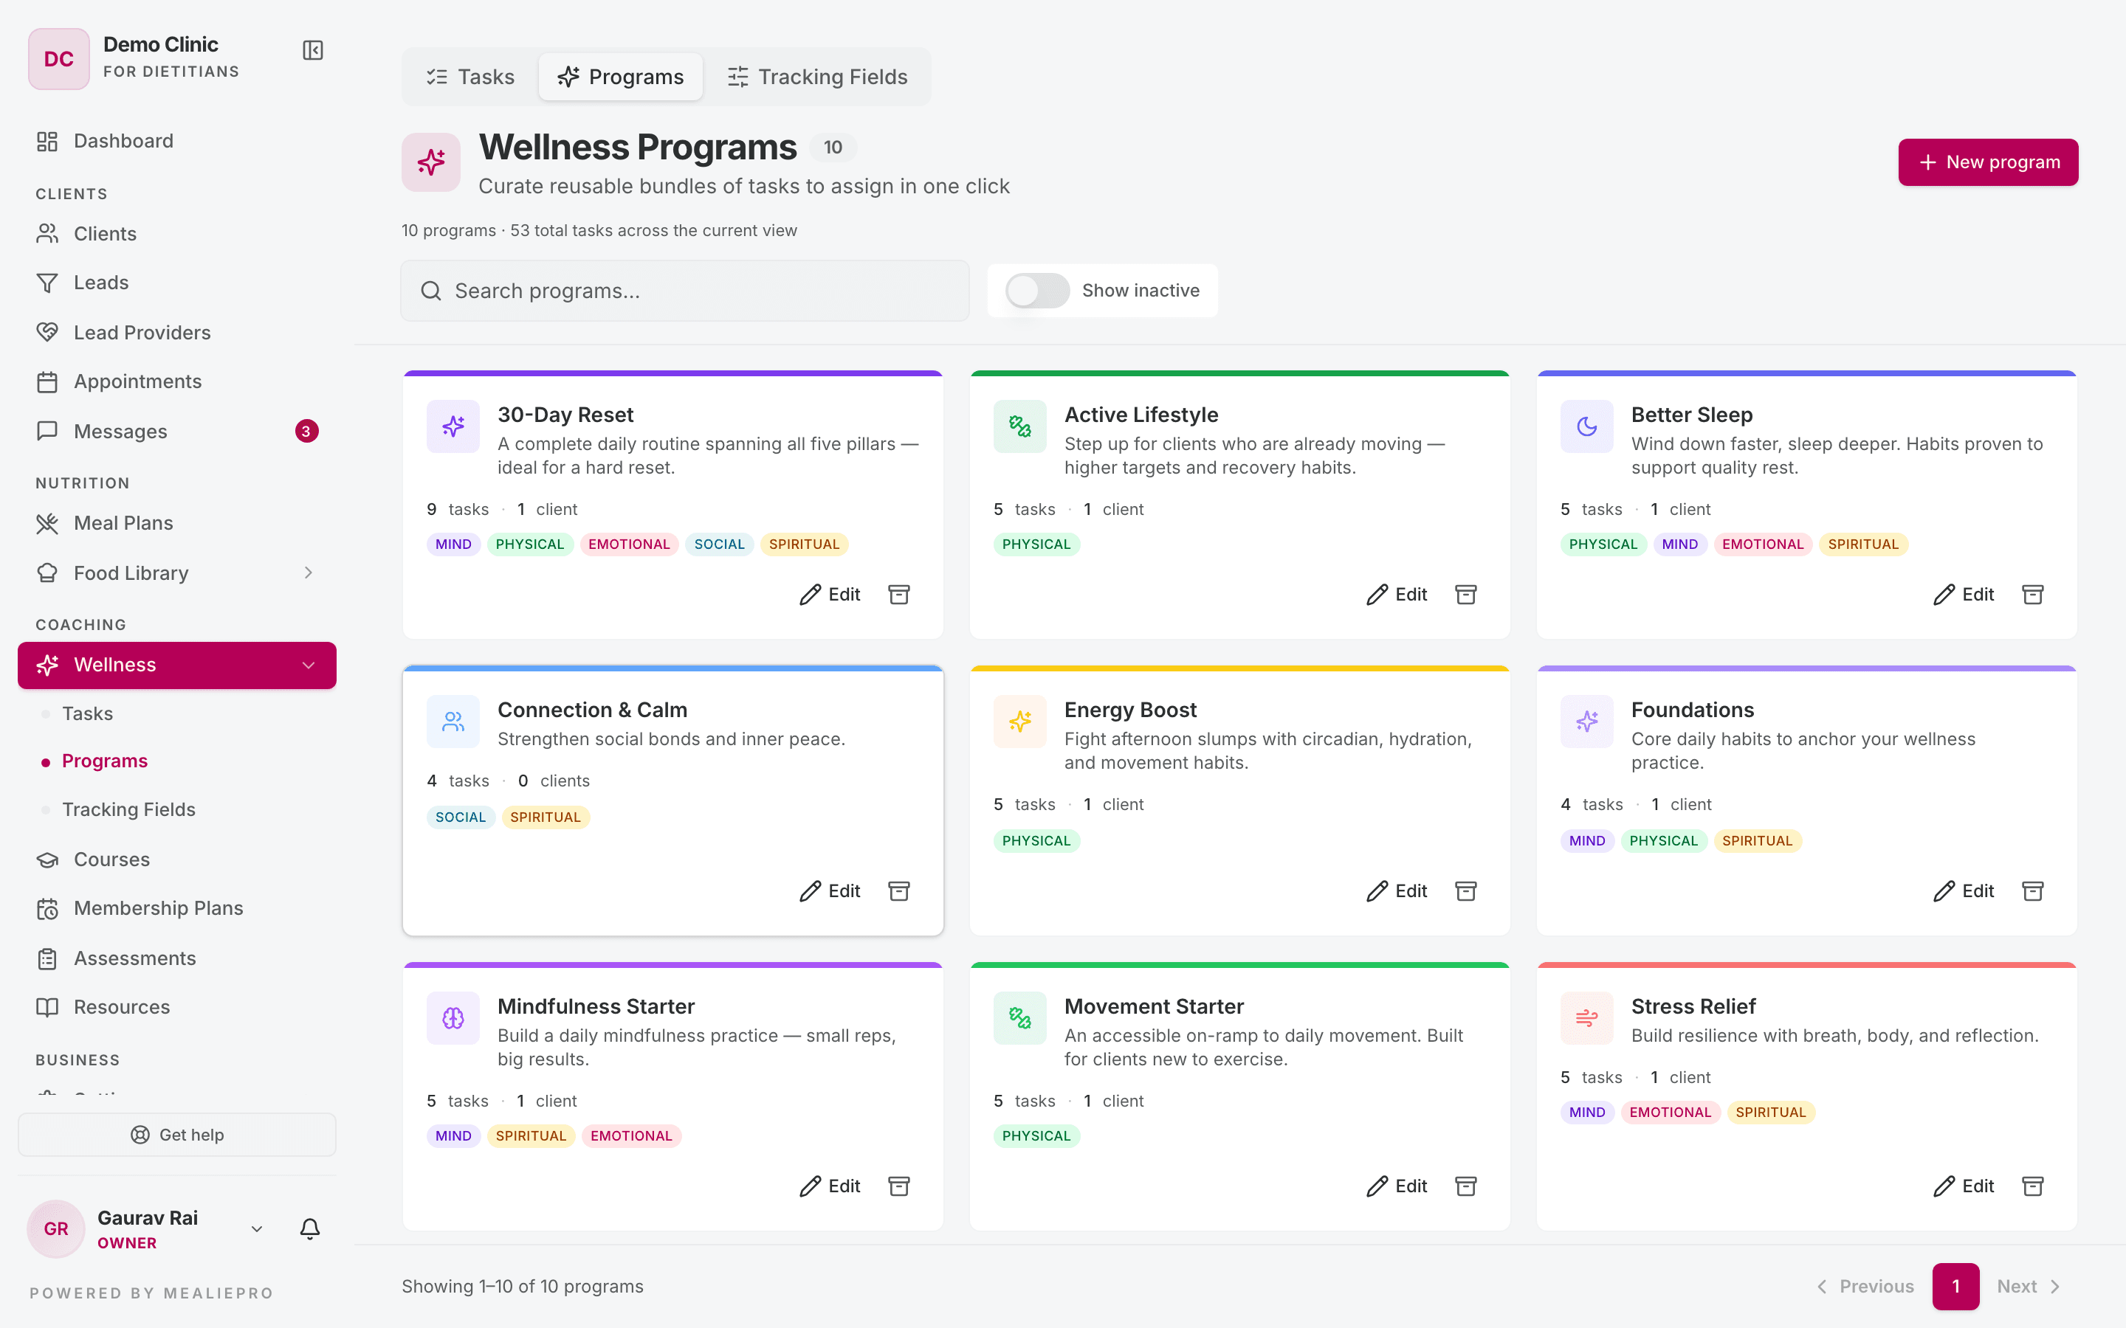Collapse the Wellness sidebar section

309,665
